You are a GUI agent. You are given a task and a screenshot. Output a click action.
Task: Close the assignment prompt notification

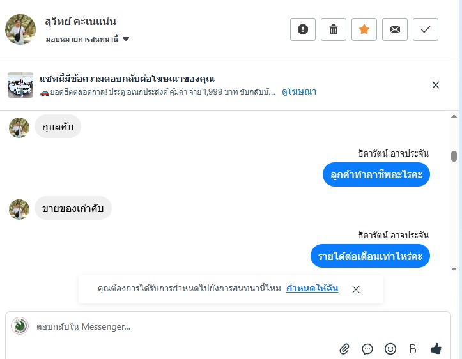pyautogui.click(x=356, y=289)
